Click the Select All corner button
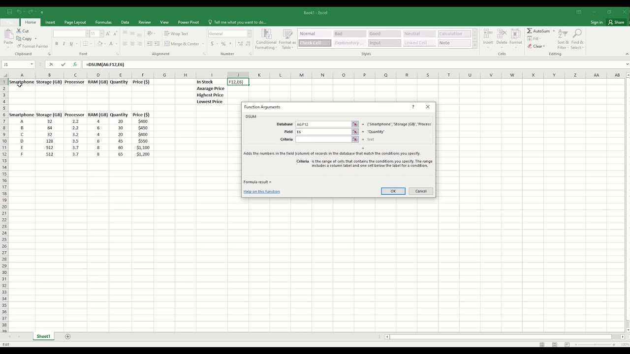 point(4,75)
